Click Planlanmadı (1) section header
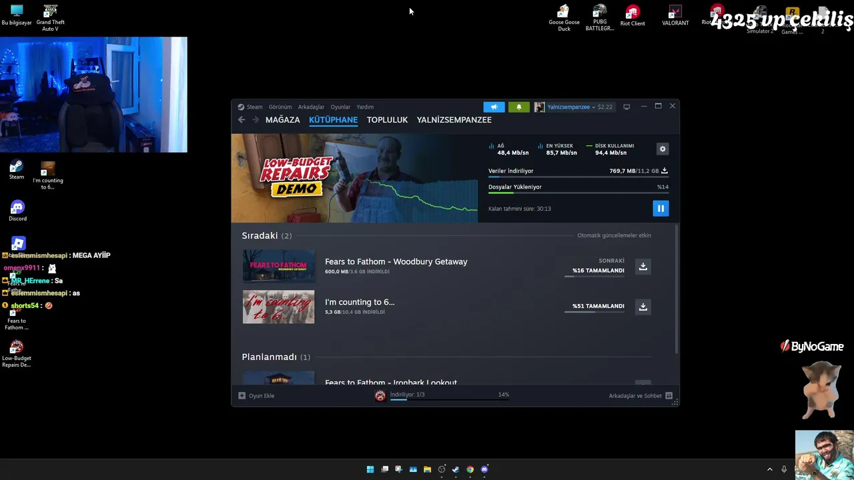This screenshot has width=854, height=480. pos(276,357)
